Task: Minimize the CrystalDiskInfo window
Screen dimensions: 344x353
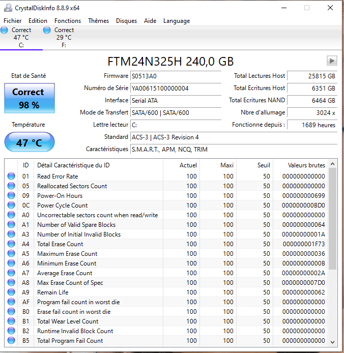Action: click(284, 8)
